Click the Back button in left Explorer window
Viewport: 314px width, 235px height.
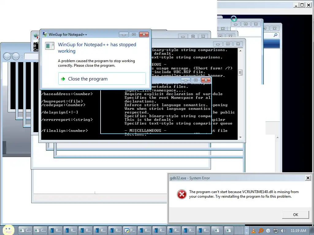click(x=7, y=56)
